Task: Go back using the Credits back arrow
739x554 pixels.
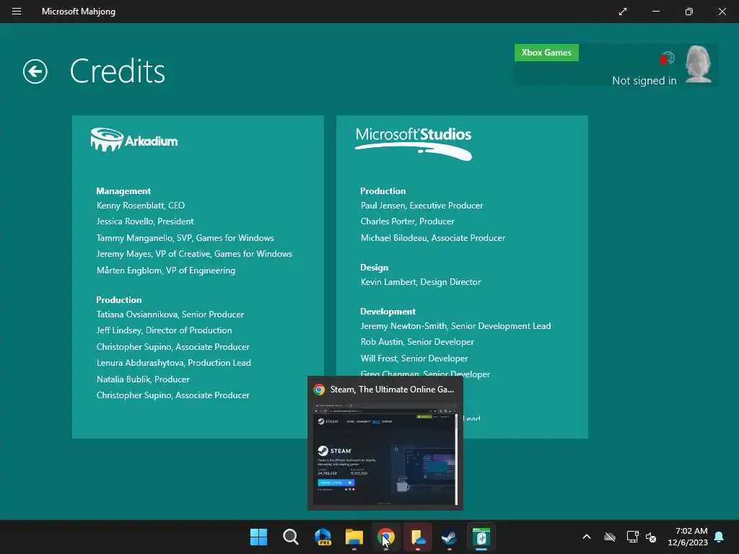Action: 35,71
